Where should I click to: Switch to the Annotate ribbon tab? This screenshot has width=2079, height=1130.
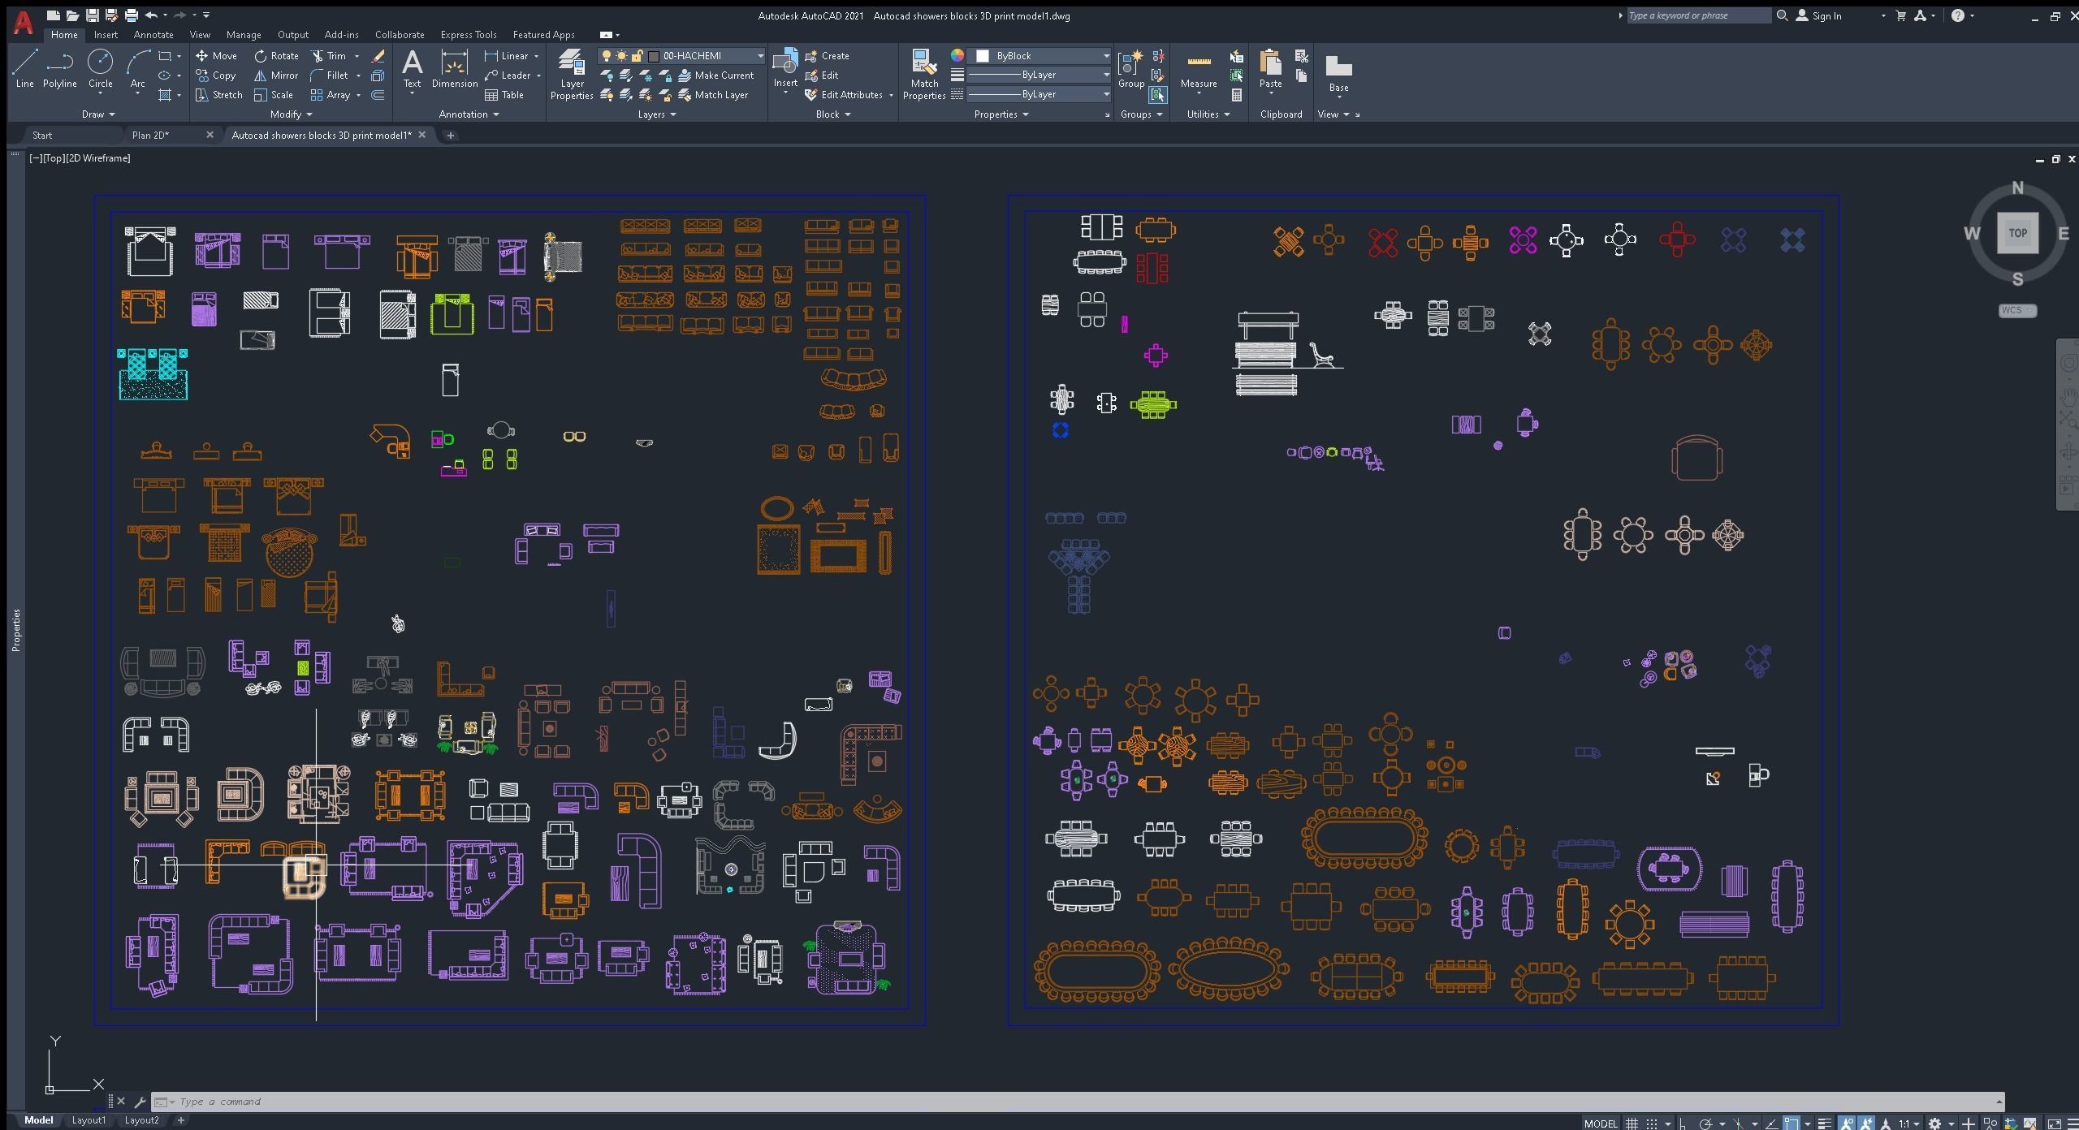[153, 35]
